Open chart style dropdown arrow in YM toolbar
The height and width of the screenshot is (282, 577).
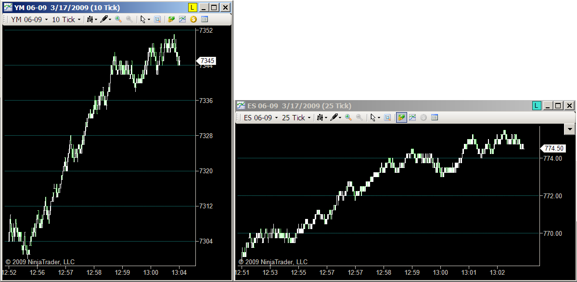coord(96,20)
